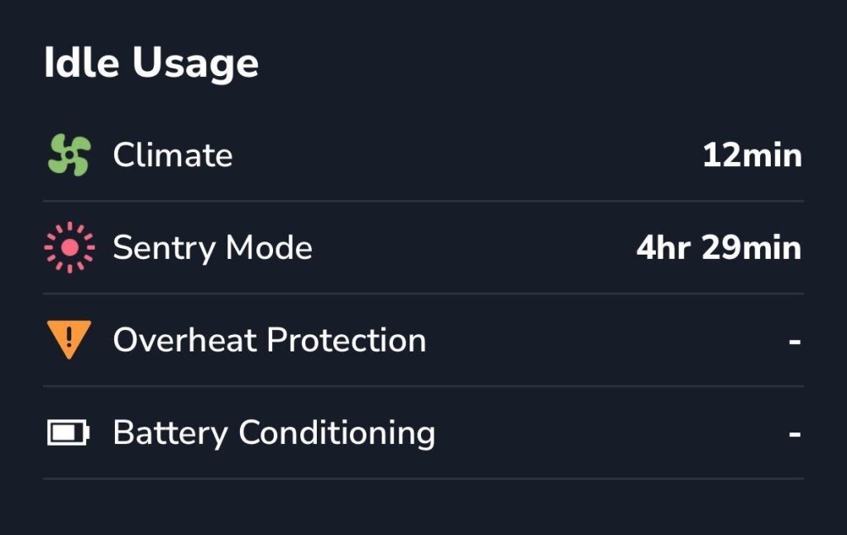Click the green Climate fan icon
Image resolution: width=847 pixels, height=535 pixels.
pos(68,155)
